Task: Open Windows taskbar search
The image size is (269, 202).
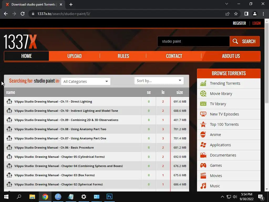Action: click(x=19, y=197)
